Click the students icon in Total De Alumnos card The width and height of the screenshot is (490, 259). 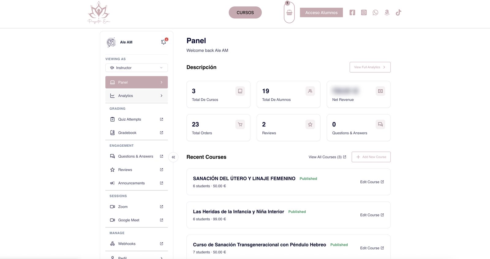(310, 91)
